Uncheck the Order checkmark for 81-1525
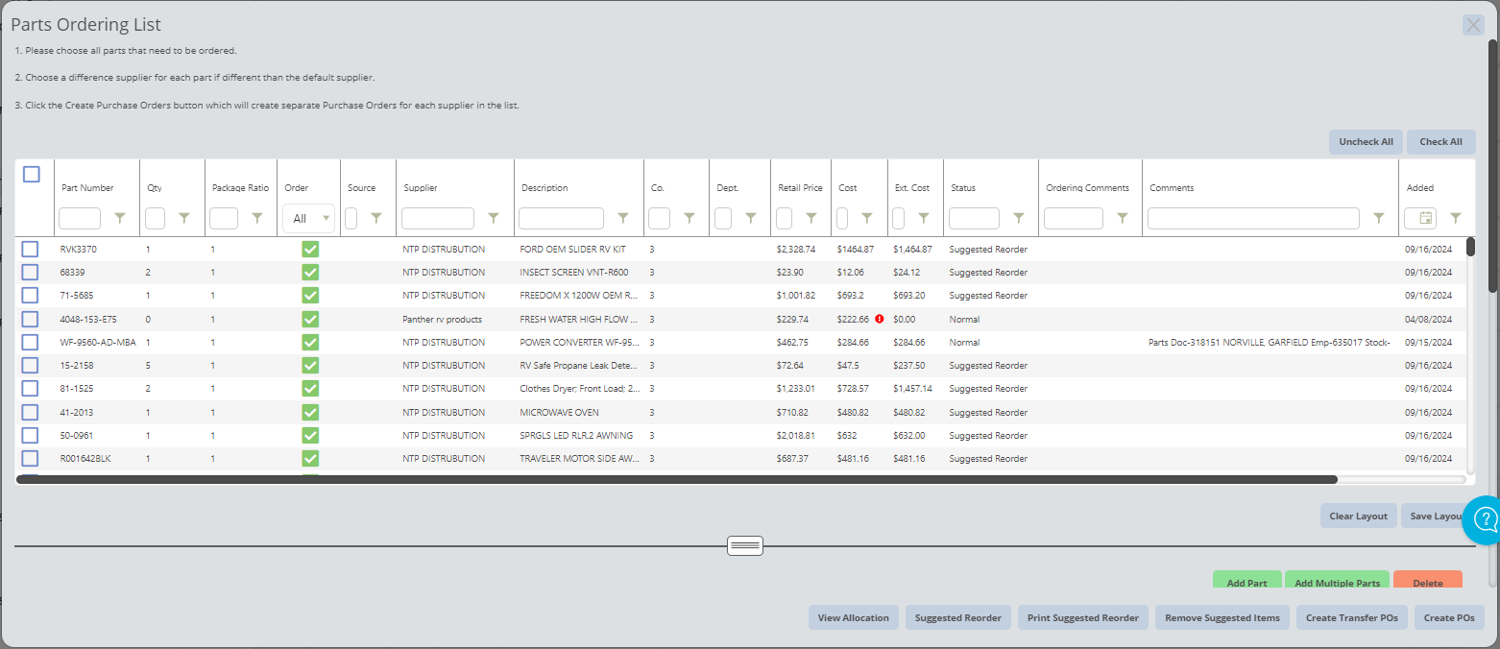The height and width of the screenshot is (649, 1500). 310,389
